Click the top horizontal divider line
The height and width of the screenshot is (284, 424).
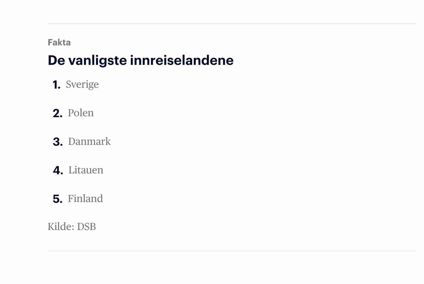pos(232,24)
